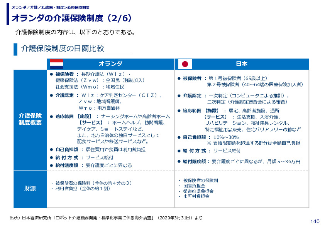Image resolution: width=325 pixels, height=229 pixels.
Task: Click 第２号被保険者（40～64歳の医療保険加入者）
Action: pos(256,85)
